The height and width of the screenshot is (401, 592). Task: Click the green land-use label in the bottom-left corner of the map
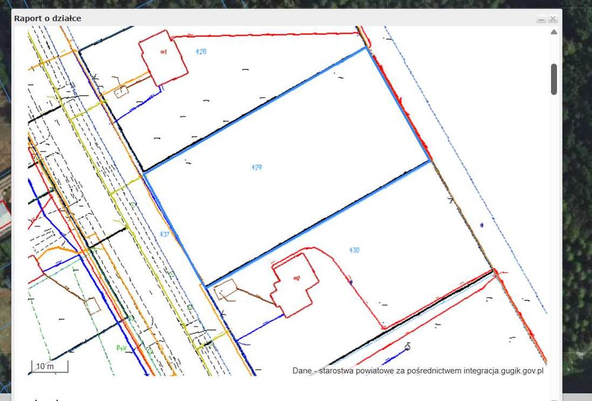point(121,348)
